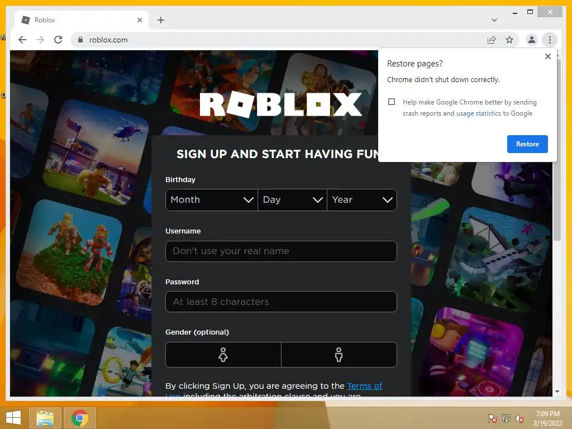The height and width of the screenshot is (429, 572).
Task: Open File Explorer from the taskbar
Action: click(45, 418)
